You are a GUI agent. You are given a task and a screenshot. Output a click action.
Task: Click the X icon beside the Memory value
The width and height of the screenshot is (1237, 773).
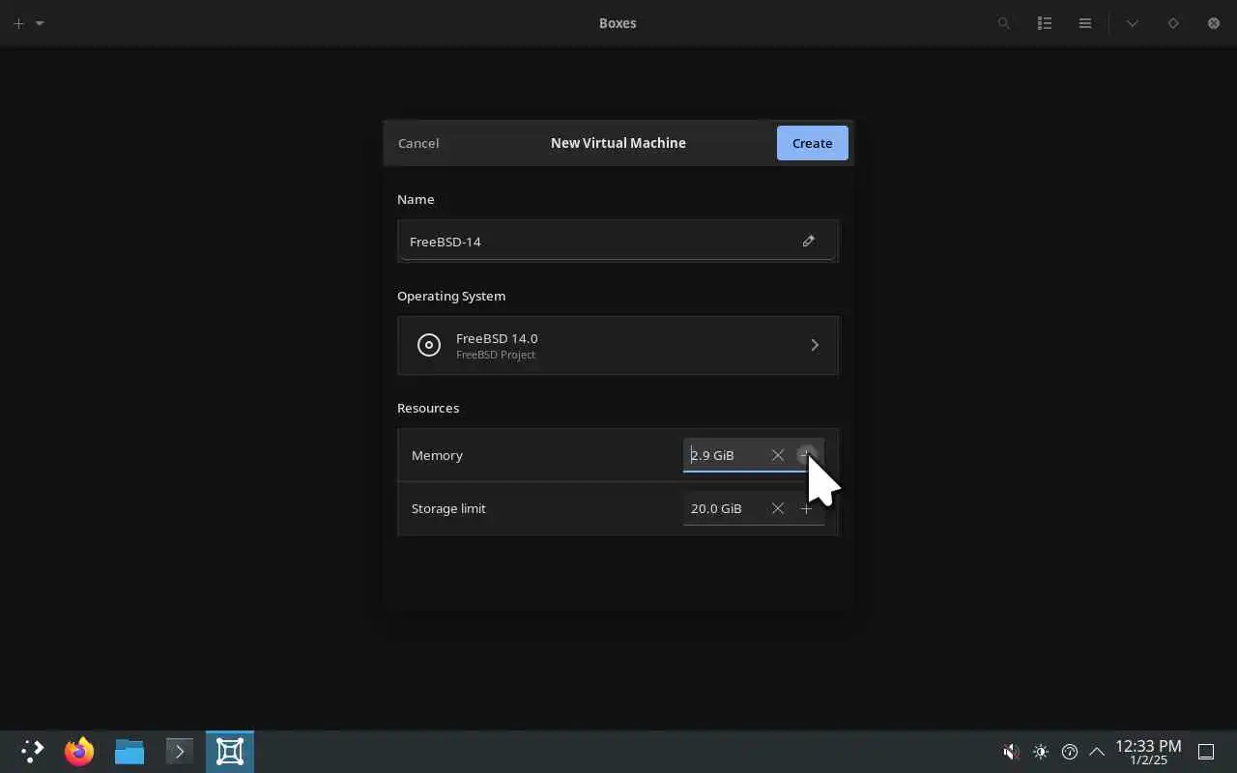tap(777, 455)
